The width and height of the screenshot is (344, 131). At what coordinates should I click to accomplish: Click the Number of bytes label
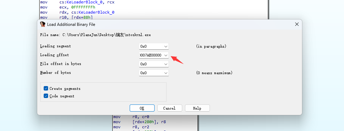tap(56, 72)
